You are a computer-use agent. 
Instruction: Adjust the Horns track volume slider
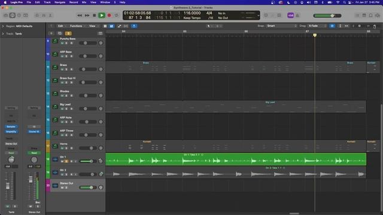pos(87,148)
